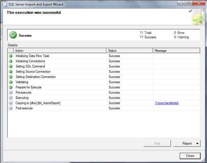The width and height of the screenshot is (207, 163).
Task: Click the Message column header
Action: 176,50
